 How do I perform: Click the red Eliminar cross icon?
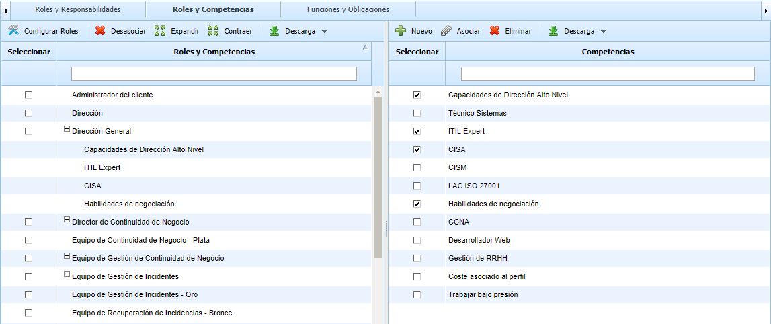pos(495,31)
